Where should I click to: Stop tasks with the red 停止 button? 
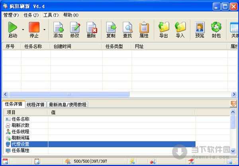click(x=34, y=30)
